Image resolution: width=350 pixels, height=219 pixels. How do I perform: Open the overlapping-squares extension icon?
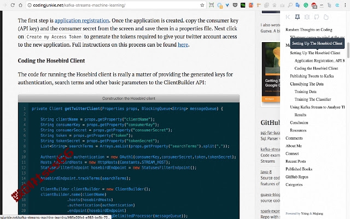point(266,5)
